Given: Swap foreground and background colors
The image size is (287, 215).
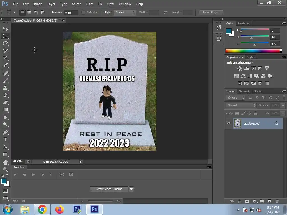Looking at the screenshot, I should pos(8,175).
